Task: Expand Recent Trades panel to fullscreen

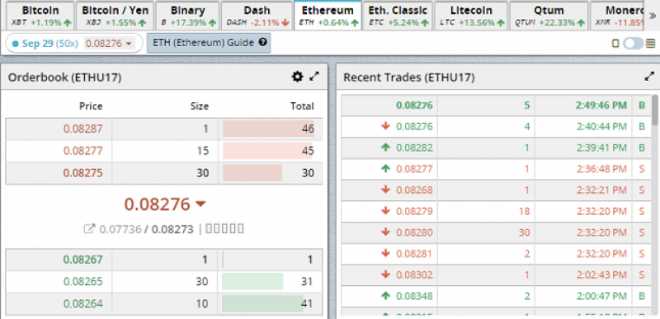Action: coord(649,77)
